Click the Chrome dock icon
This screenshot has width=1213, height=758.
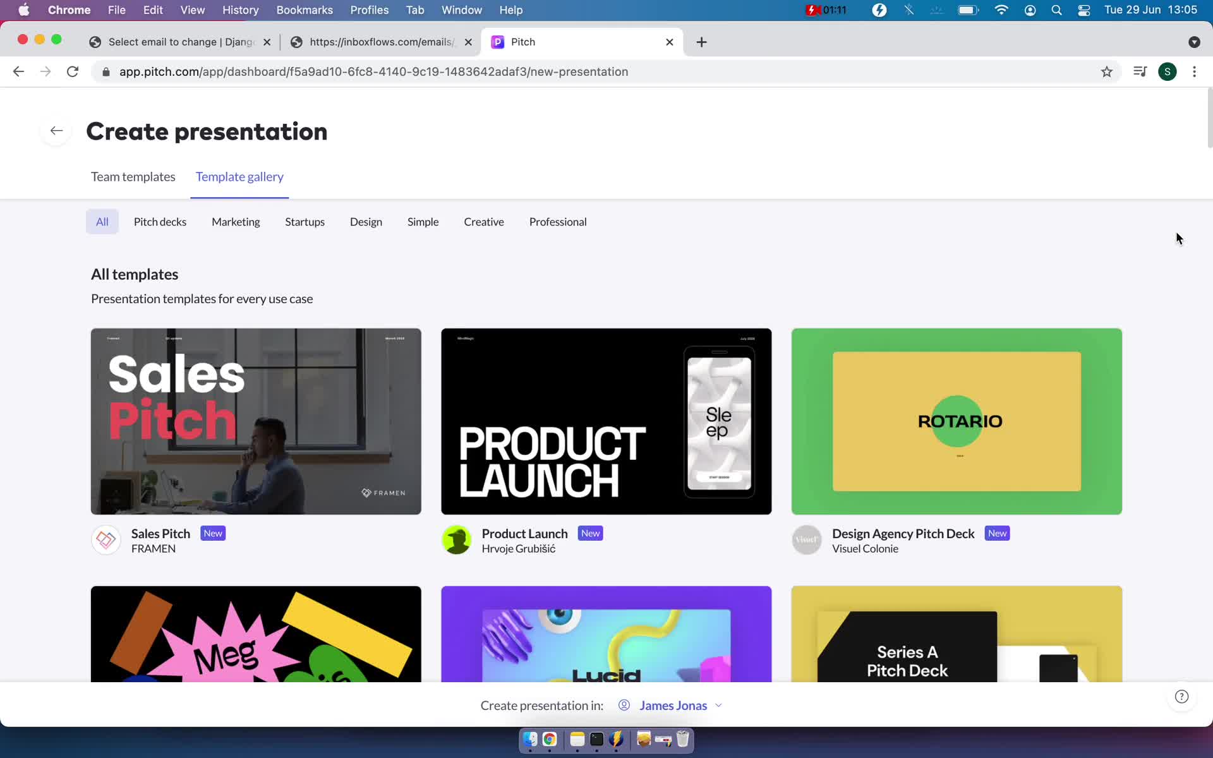(549, 740)
